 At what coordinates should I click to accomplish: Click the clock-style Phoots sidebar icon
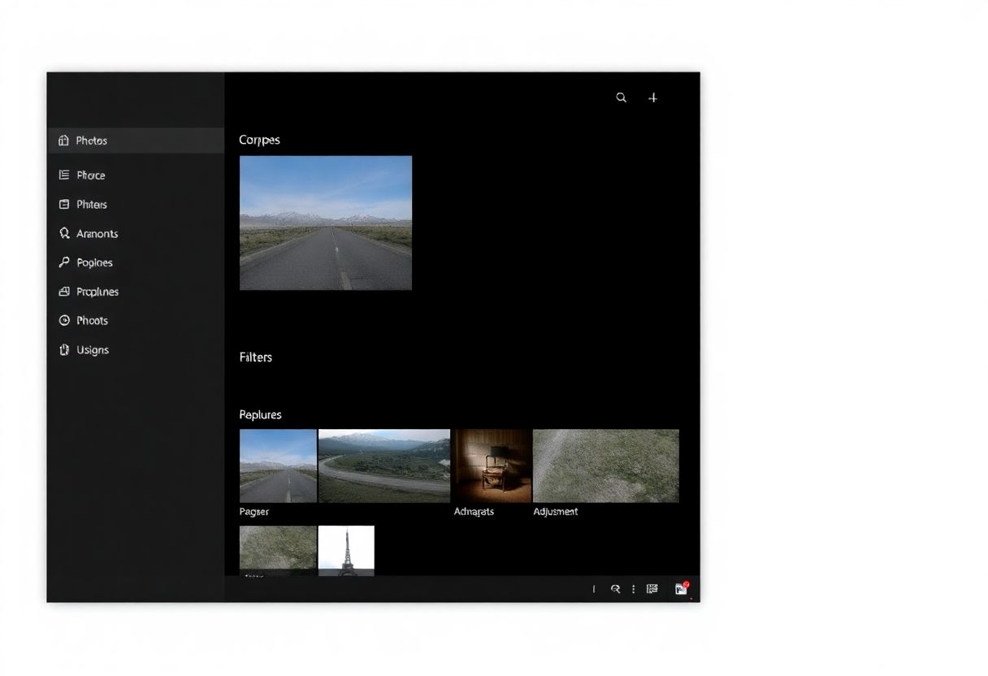pos(65,320)
